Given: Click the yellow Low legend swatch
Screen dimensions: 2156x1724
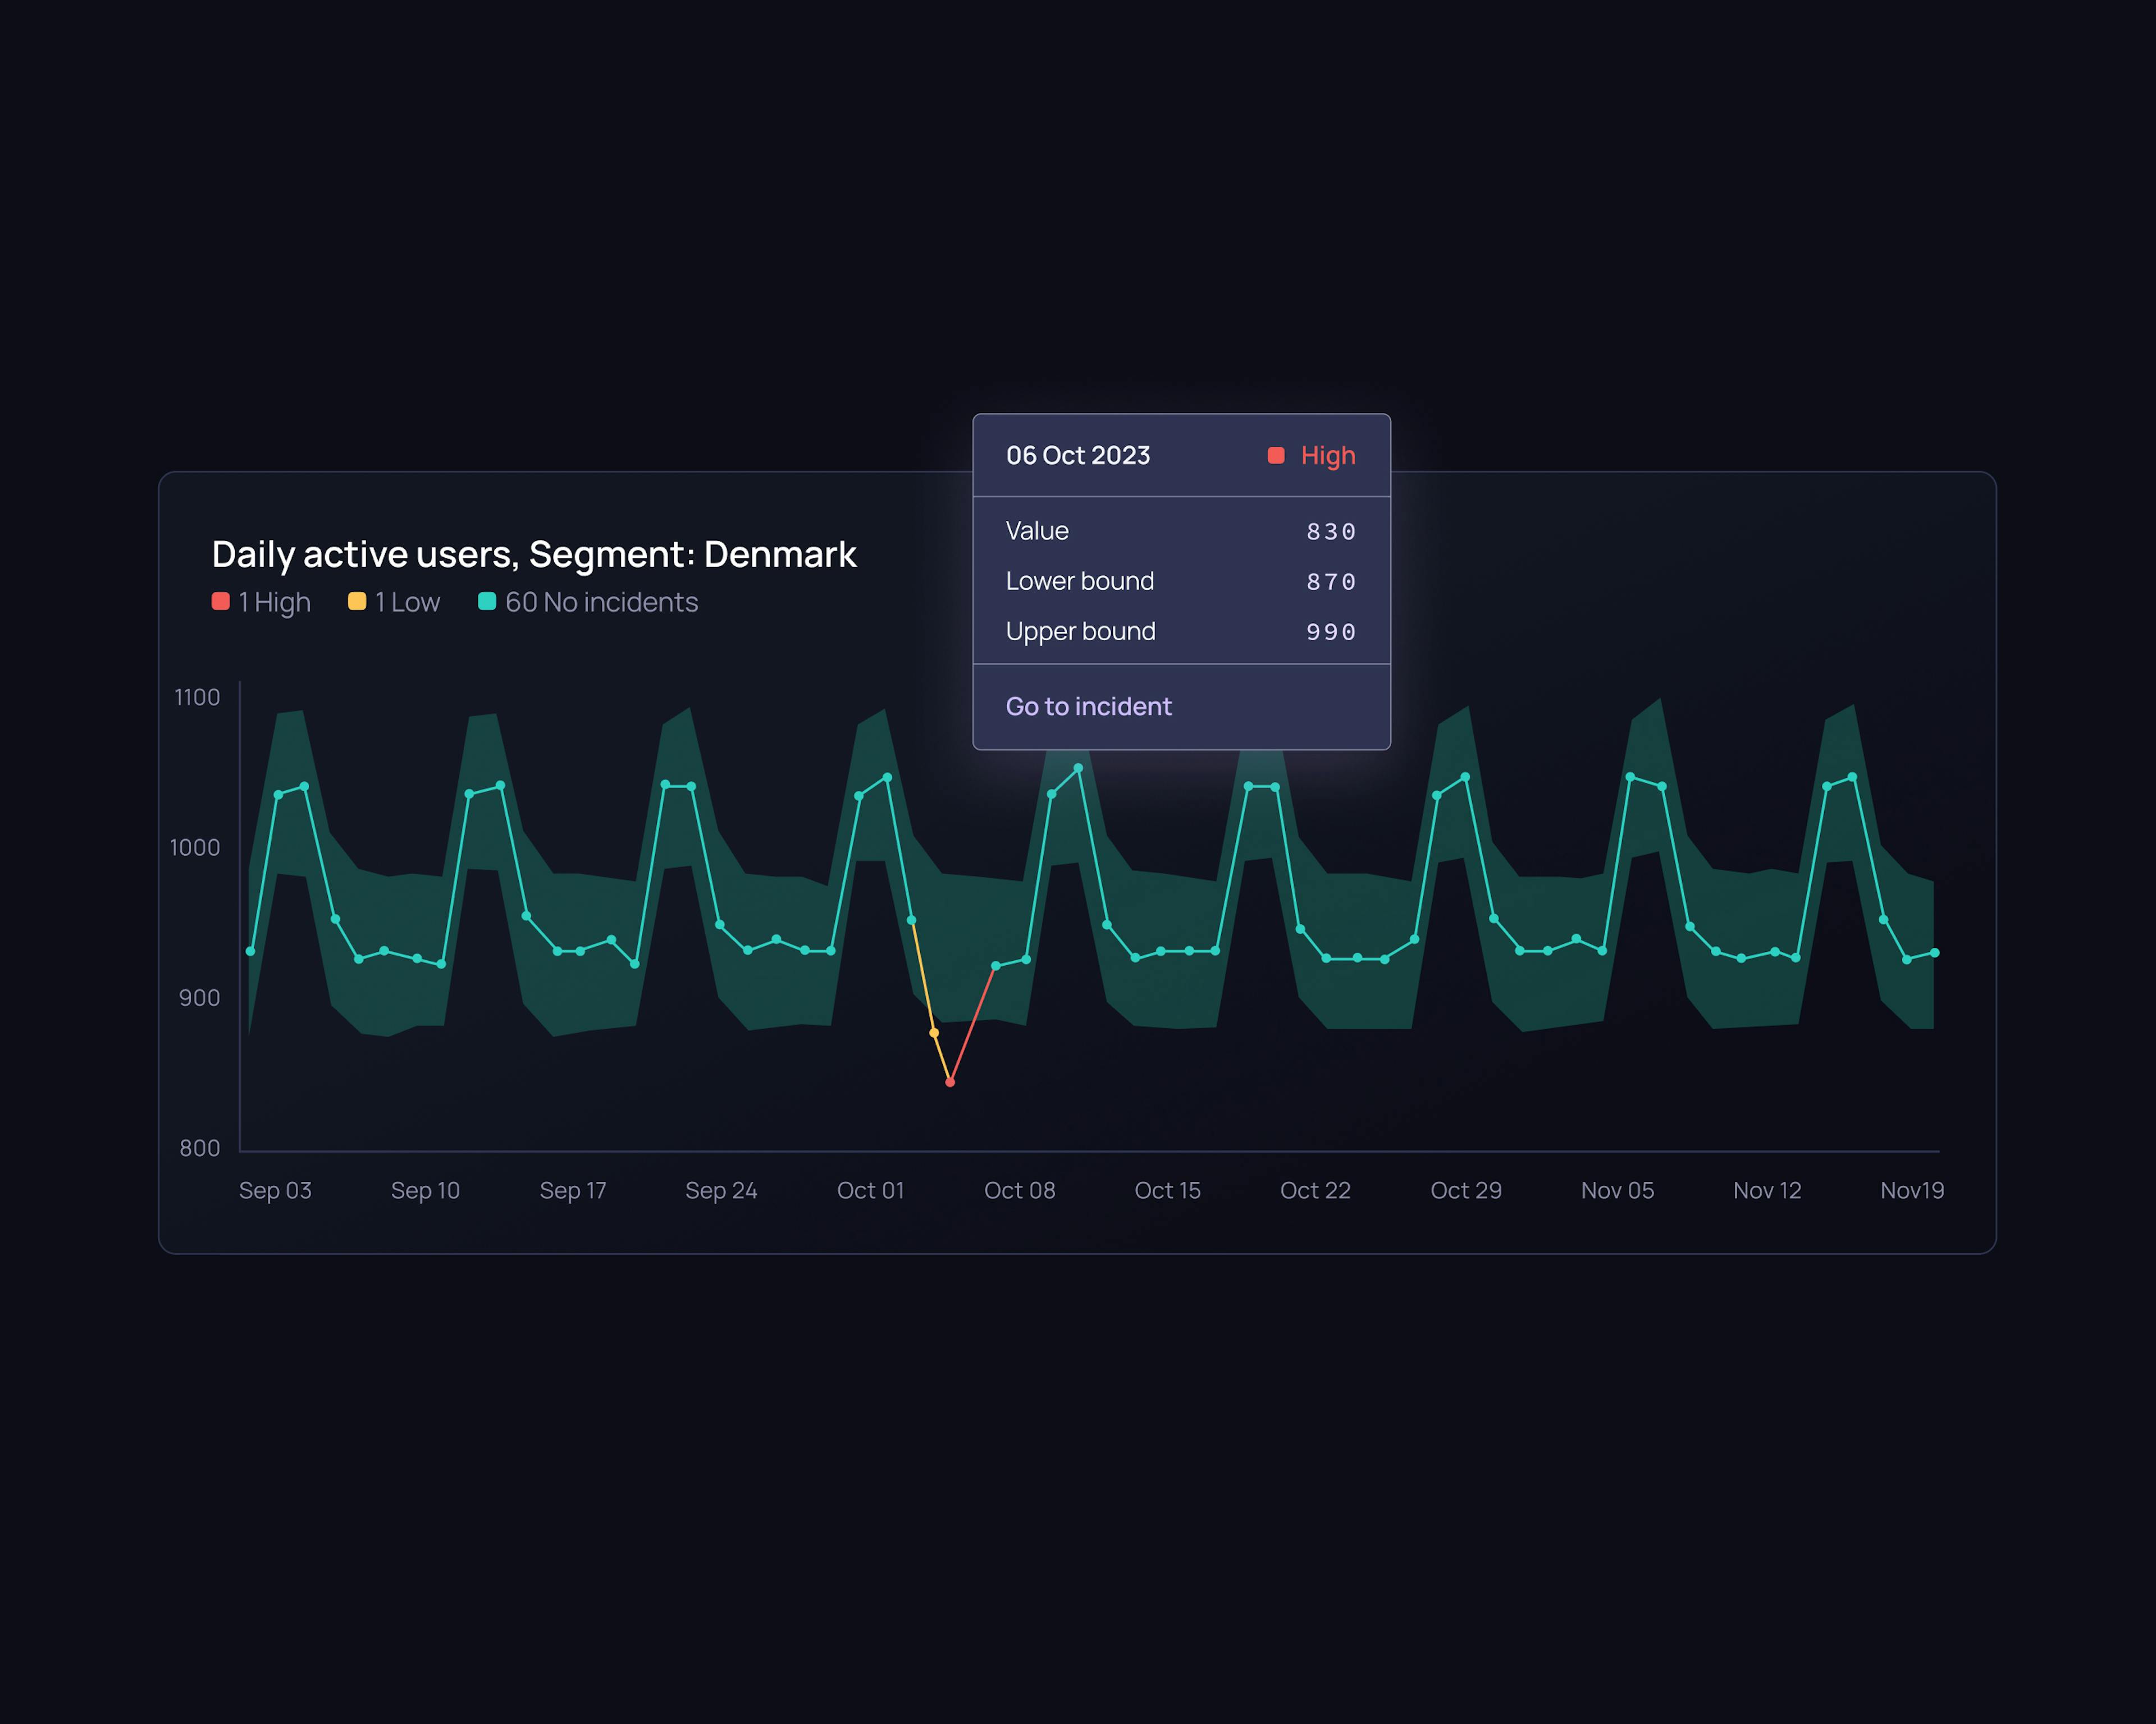Looking at the screenshot, I should 357,602.
